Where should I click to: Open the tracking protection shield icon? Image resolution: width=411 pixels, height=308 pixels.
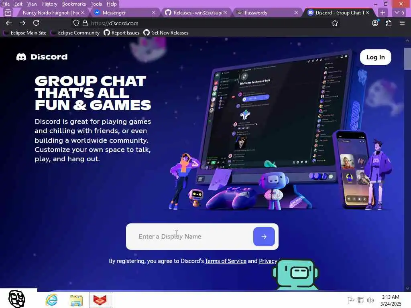point(76,23)
